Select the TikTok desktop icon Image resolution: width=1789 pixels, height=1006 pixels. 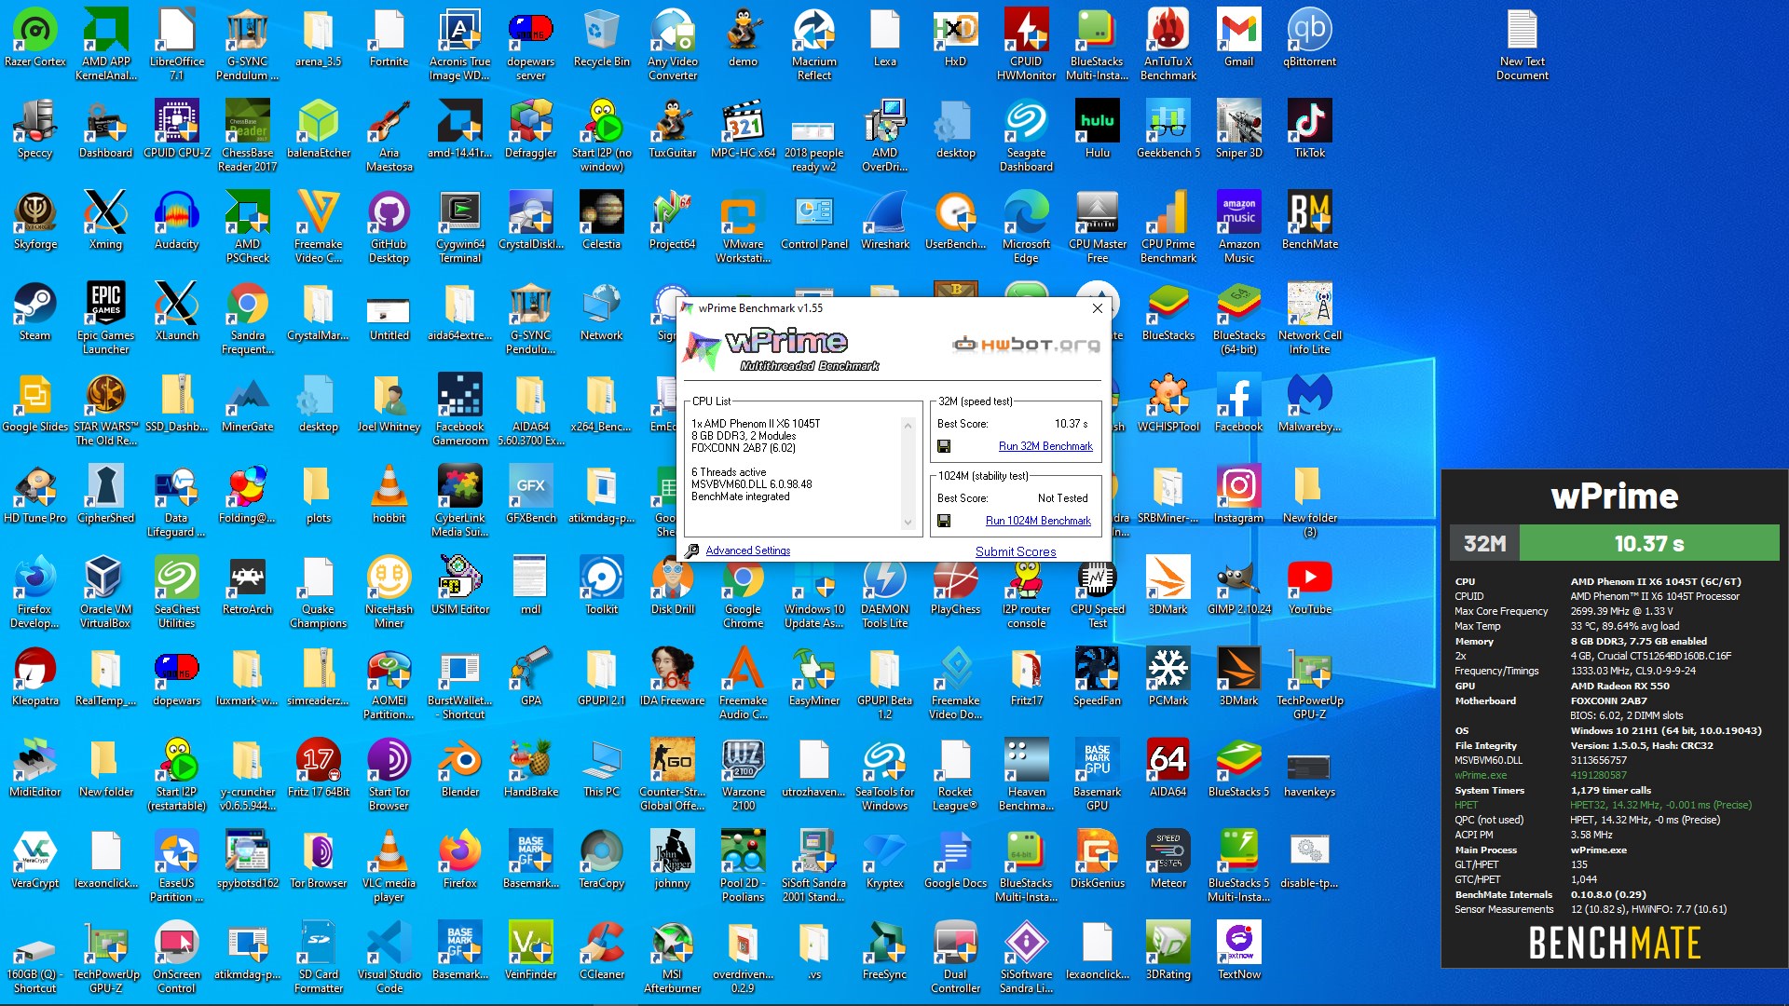[1310, 130]
